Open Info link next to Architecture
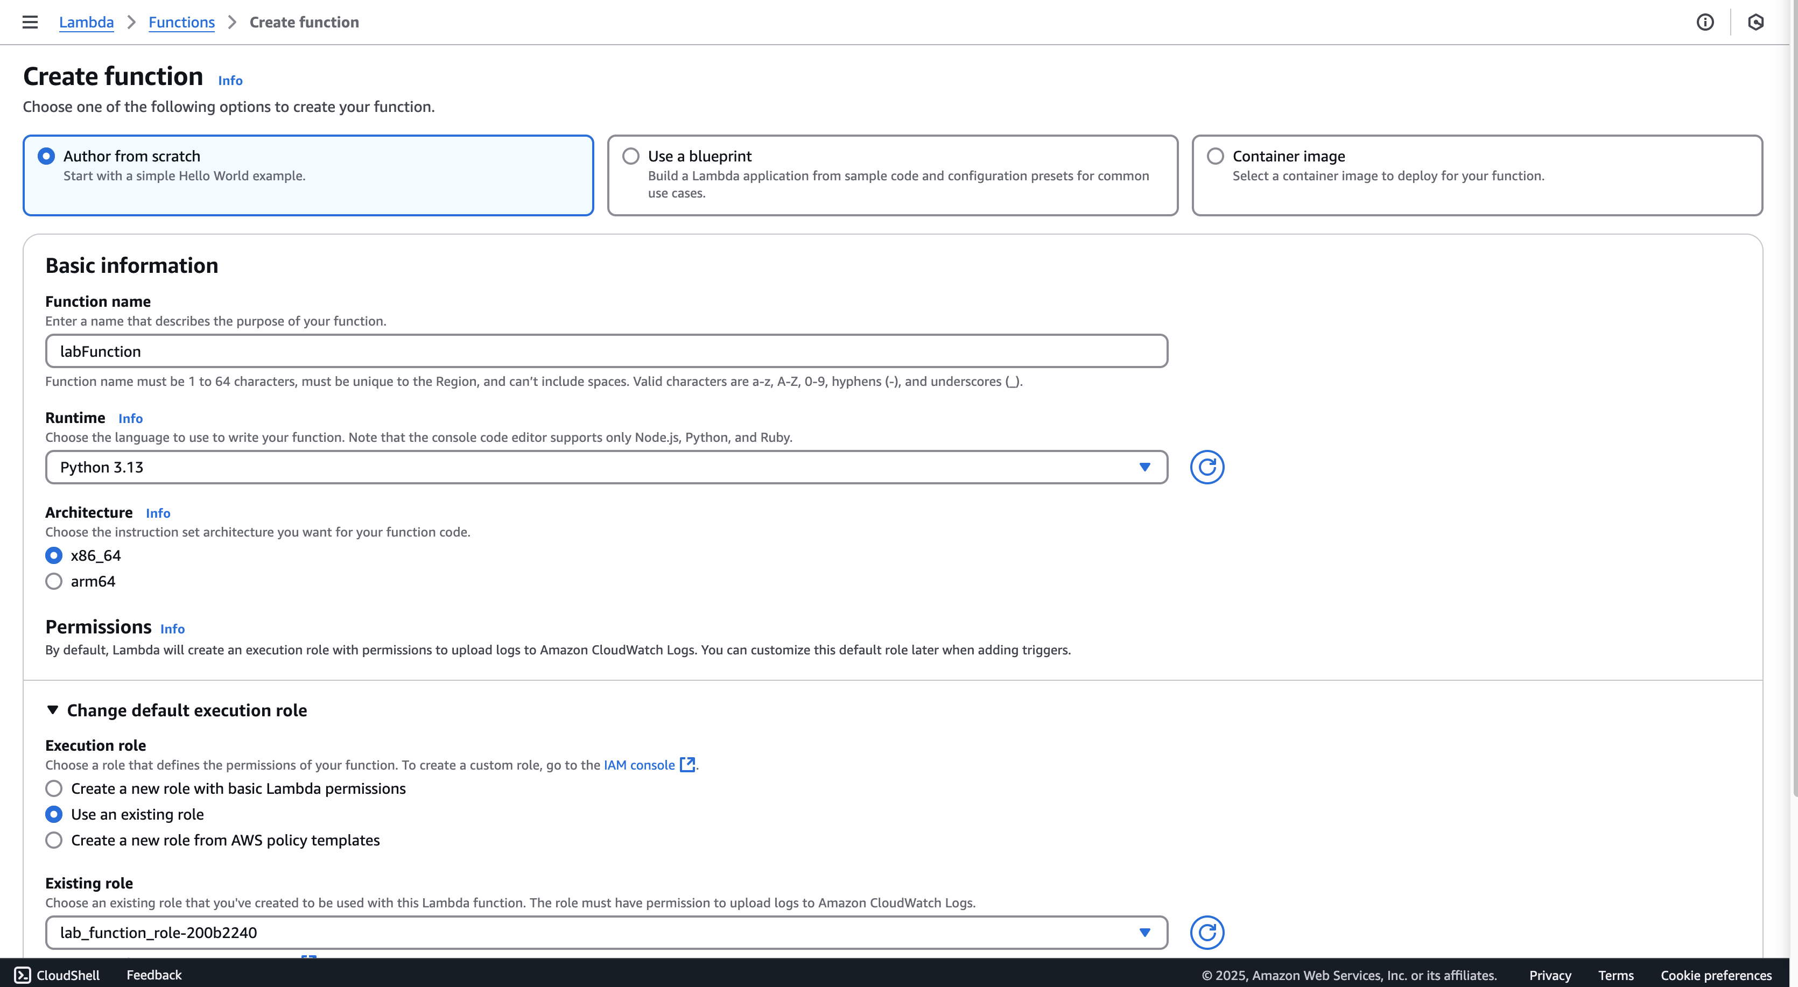This screenshot has height=987, width=1798. pos(158,513)
